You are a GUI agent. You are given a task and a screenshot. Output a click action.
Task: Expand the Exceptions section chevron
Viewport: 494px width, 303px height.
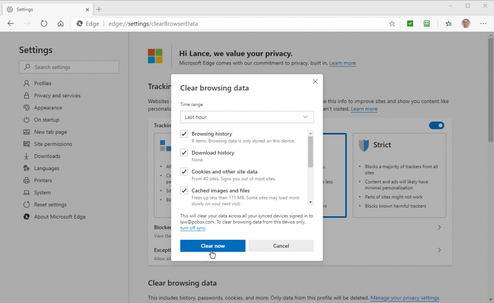point(439,250)
